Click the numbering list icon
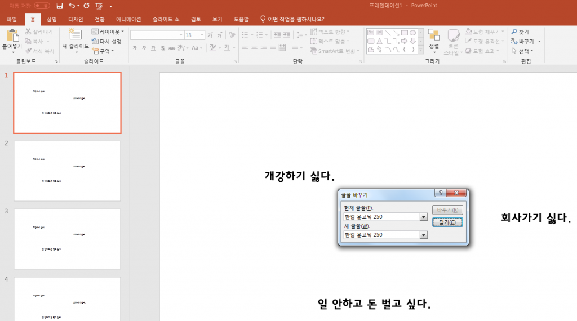 [259, 35]
